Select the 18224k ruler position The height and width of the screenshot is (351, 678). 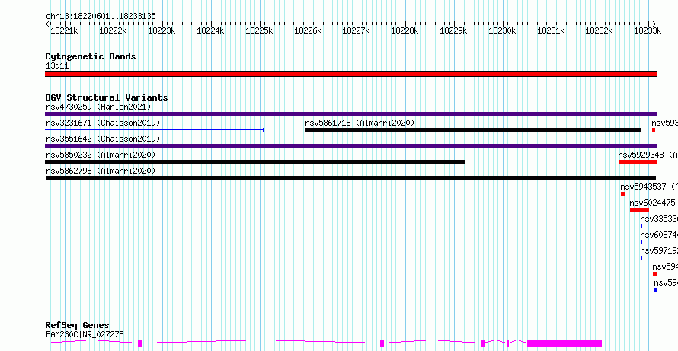(210, 30)
